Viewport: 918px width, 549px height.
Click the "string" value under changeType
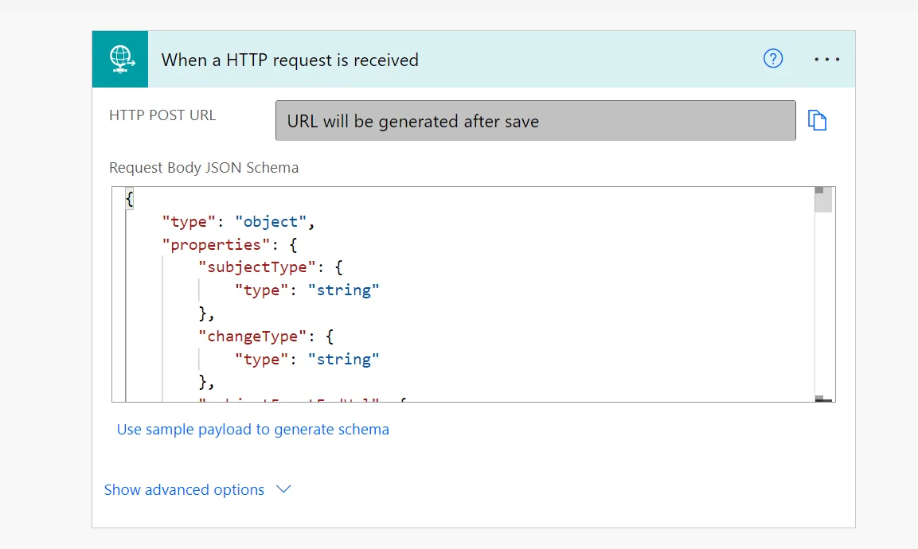click(x=344, y=360)
